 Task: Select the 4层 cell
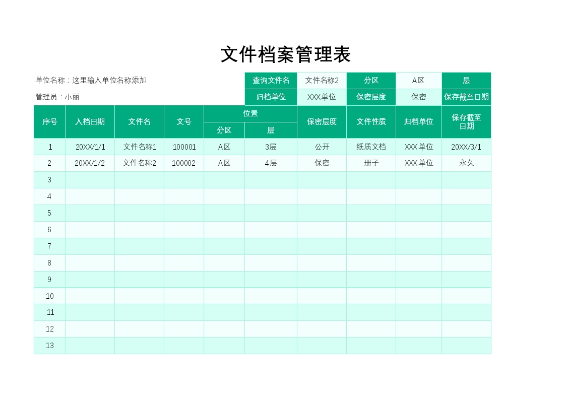pyautogui.click(x=271, y=163)
